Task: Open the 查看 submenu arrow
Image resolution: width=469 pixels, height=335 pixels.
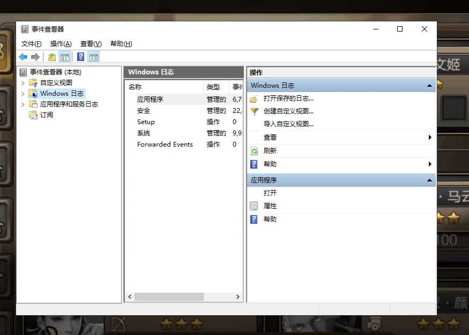Action: coord(430,138)
